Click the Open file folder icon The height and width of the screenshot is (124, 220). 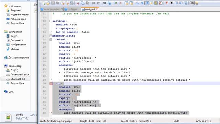[x=48, y=3]
